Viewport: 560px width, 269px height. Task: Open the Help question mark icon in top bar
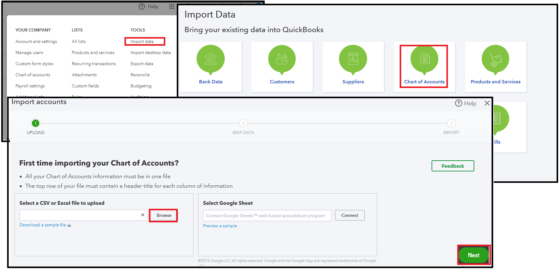[142, 6]
